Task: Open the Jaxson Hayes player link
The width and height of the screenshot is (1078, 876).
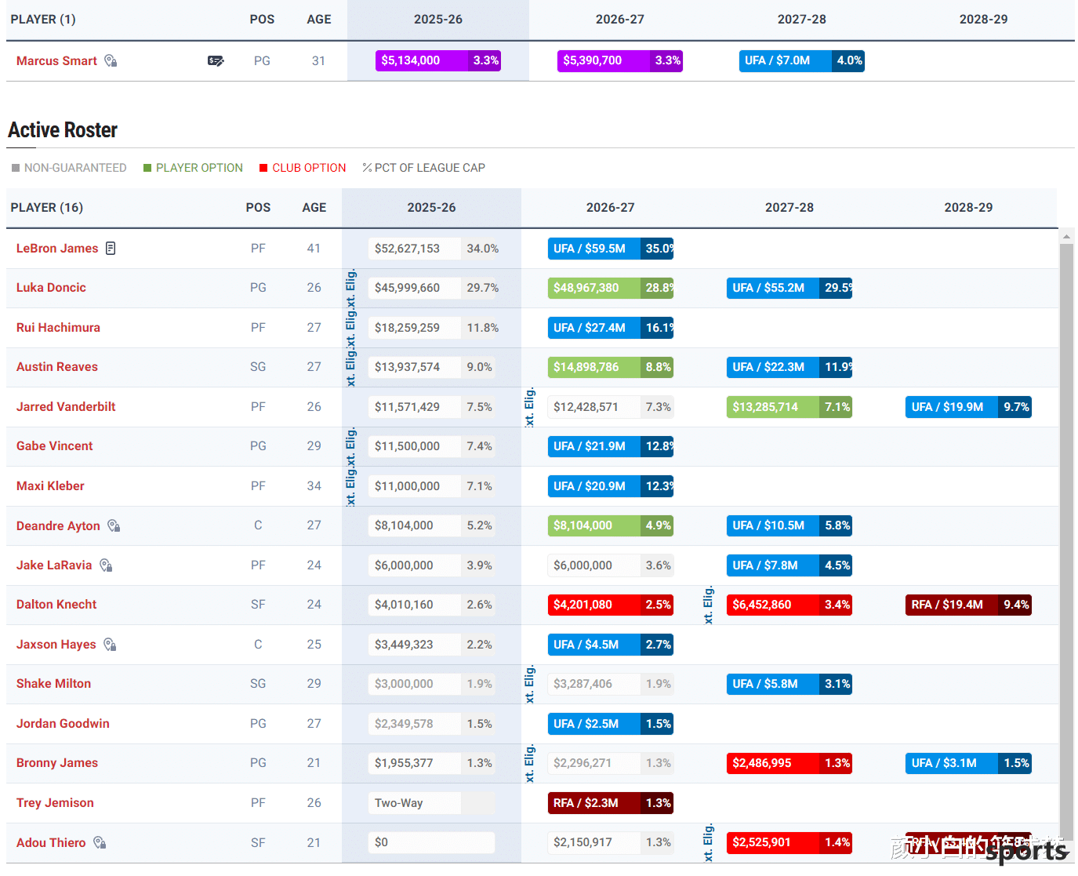Action: [56, 644]
